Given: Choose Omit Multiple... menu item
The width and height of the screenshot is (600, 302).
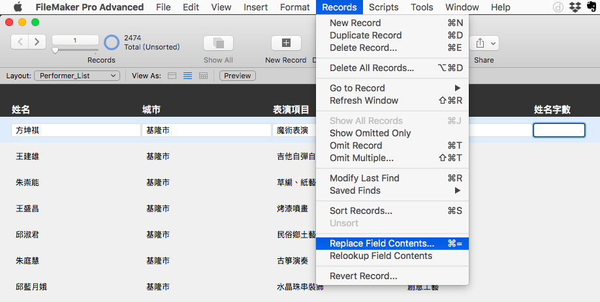Looking at the screenshot, I should (x=392, y=158).
